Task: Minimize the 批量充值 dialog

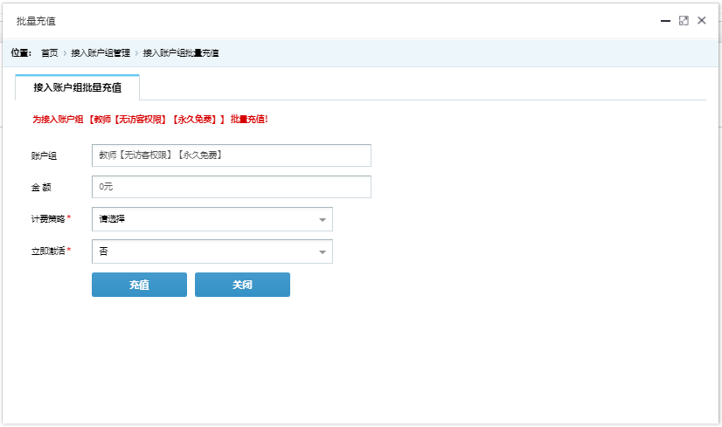Action: pos(665,21)
